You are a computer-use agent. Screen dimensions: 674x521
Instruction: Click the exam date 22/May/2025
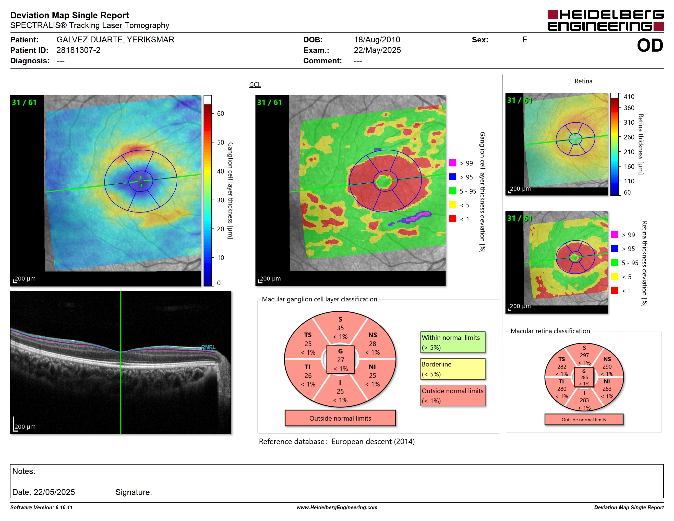tap(377, 50)
